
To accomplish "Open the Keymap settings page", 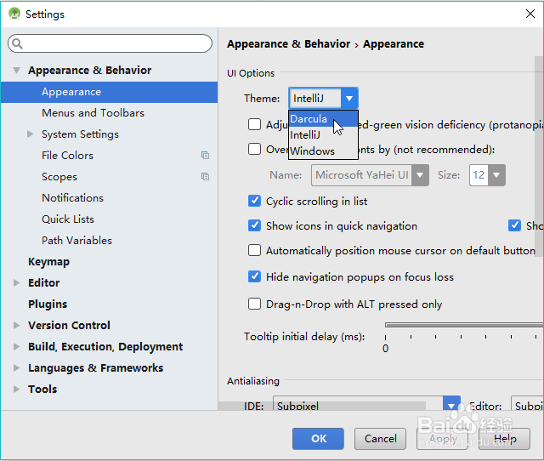I will tap(48, 262).
